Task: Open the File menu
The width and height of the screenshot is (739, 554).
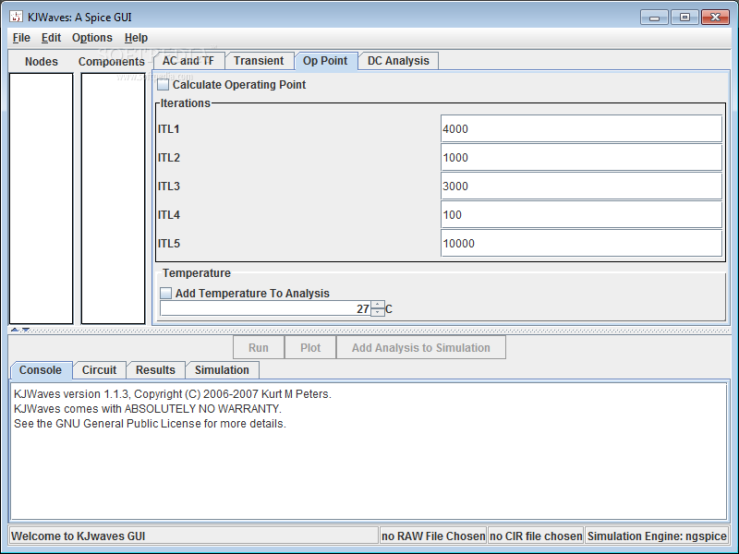Action: point(21,38)
